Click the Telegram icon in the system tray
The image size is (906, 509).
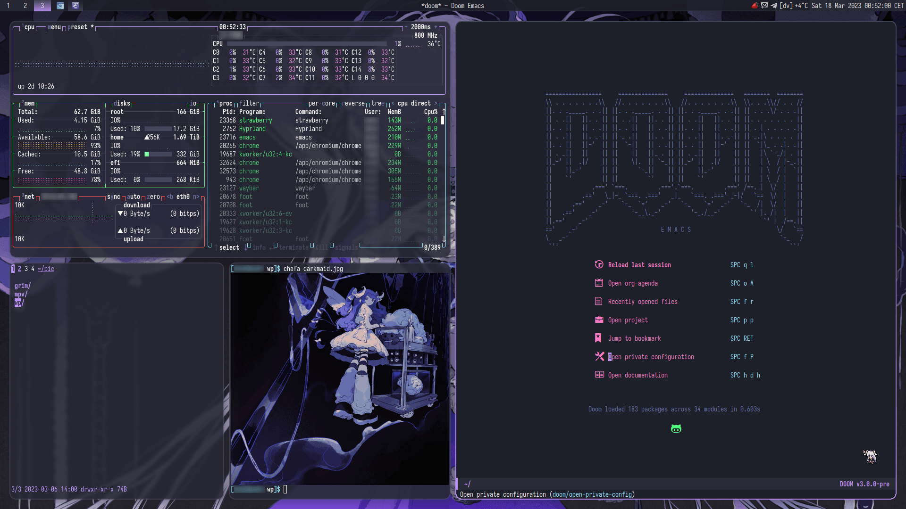click(x=774, y=6)
